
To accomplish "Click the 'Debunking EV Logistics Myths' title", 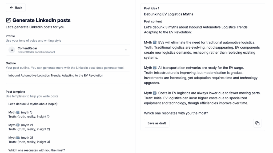I will (168, 14).
